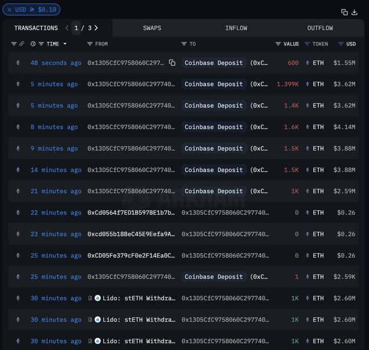This screenshot has height=350, width=369.
Task: Filter by the Token column
Action: pyautogui.click(x=307, y=44)
